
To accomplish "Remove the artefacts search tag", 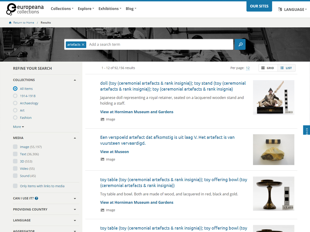I will tap(83, 45).
